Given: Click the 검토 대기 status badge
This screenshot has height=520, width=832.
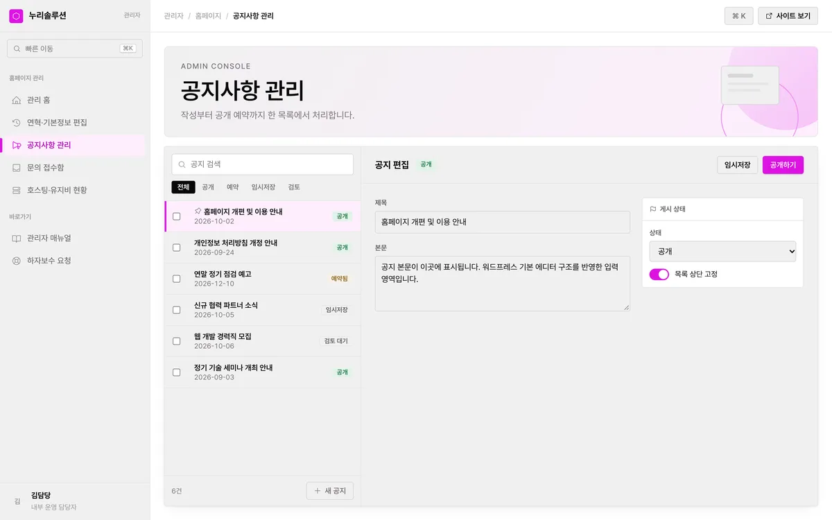Looking at the screenshot, I should 336,341.
